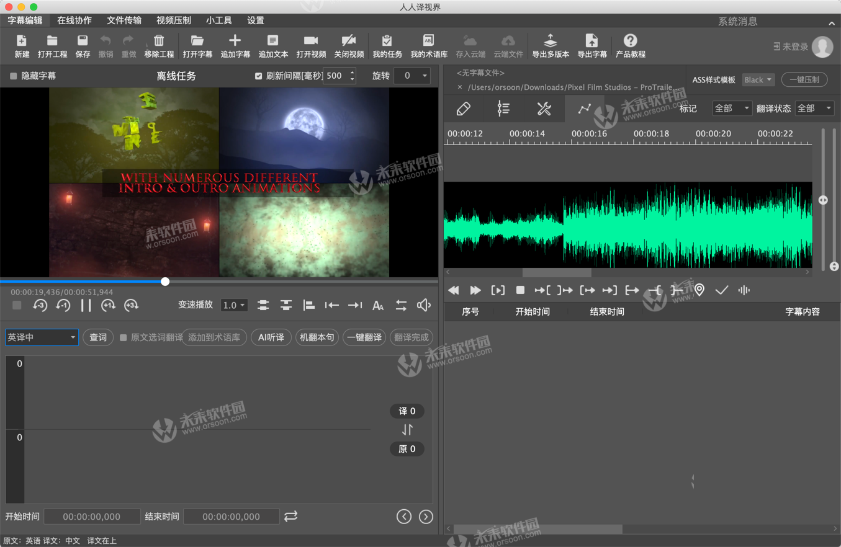Viewport: 841px width, 547px height.
Task: Click the location pin marker icon
Action: pos(699,290)
